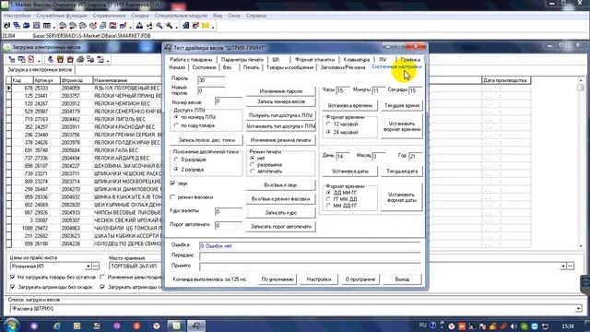Click the orange scales icon in scales loading toolbar
The width and height of the screenshot is (590, 332).
click(x=60, y=59)
